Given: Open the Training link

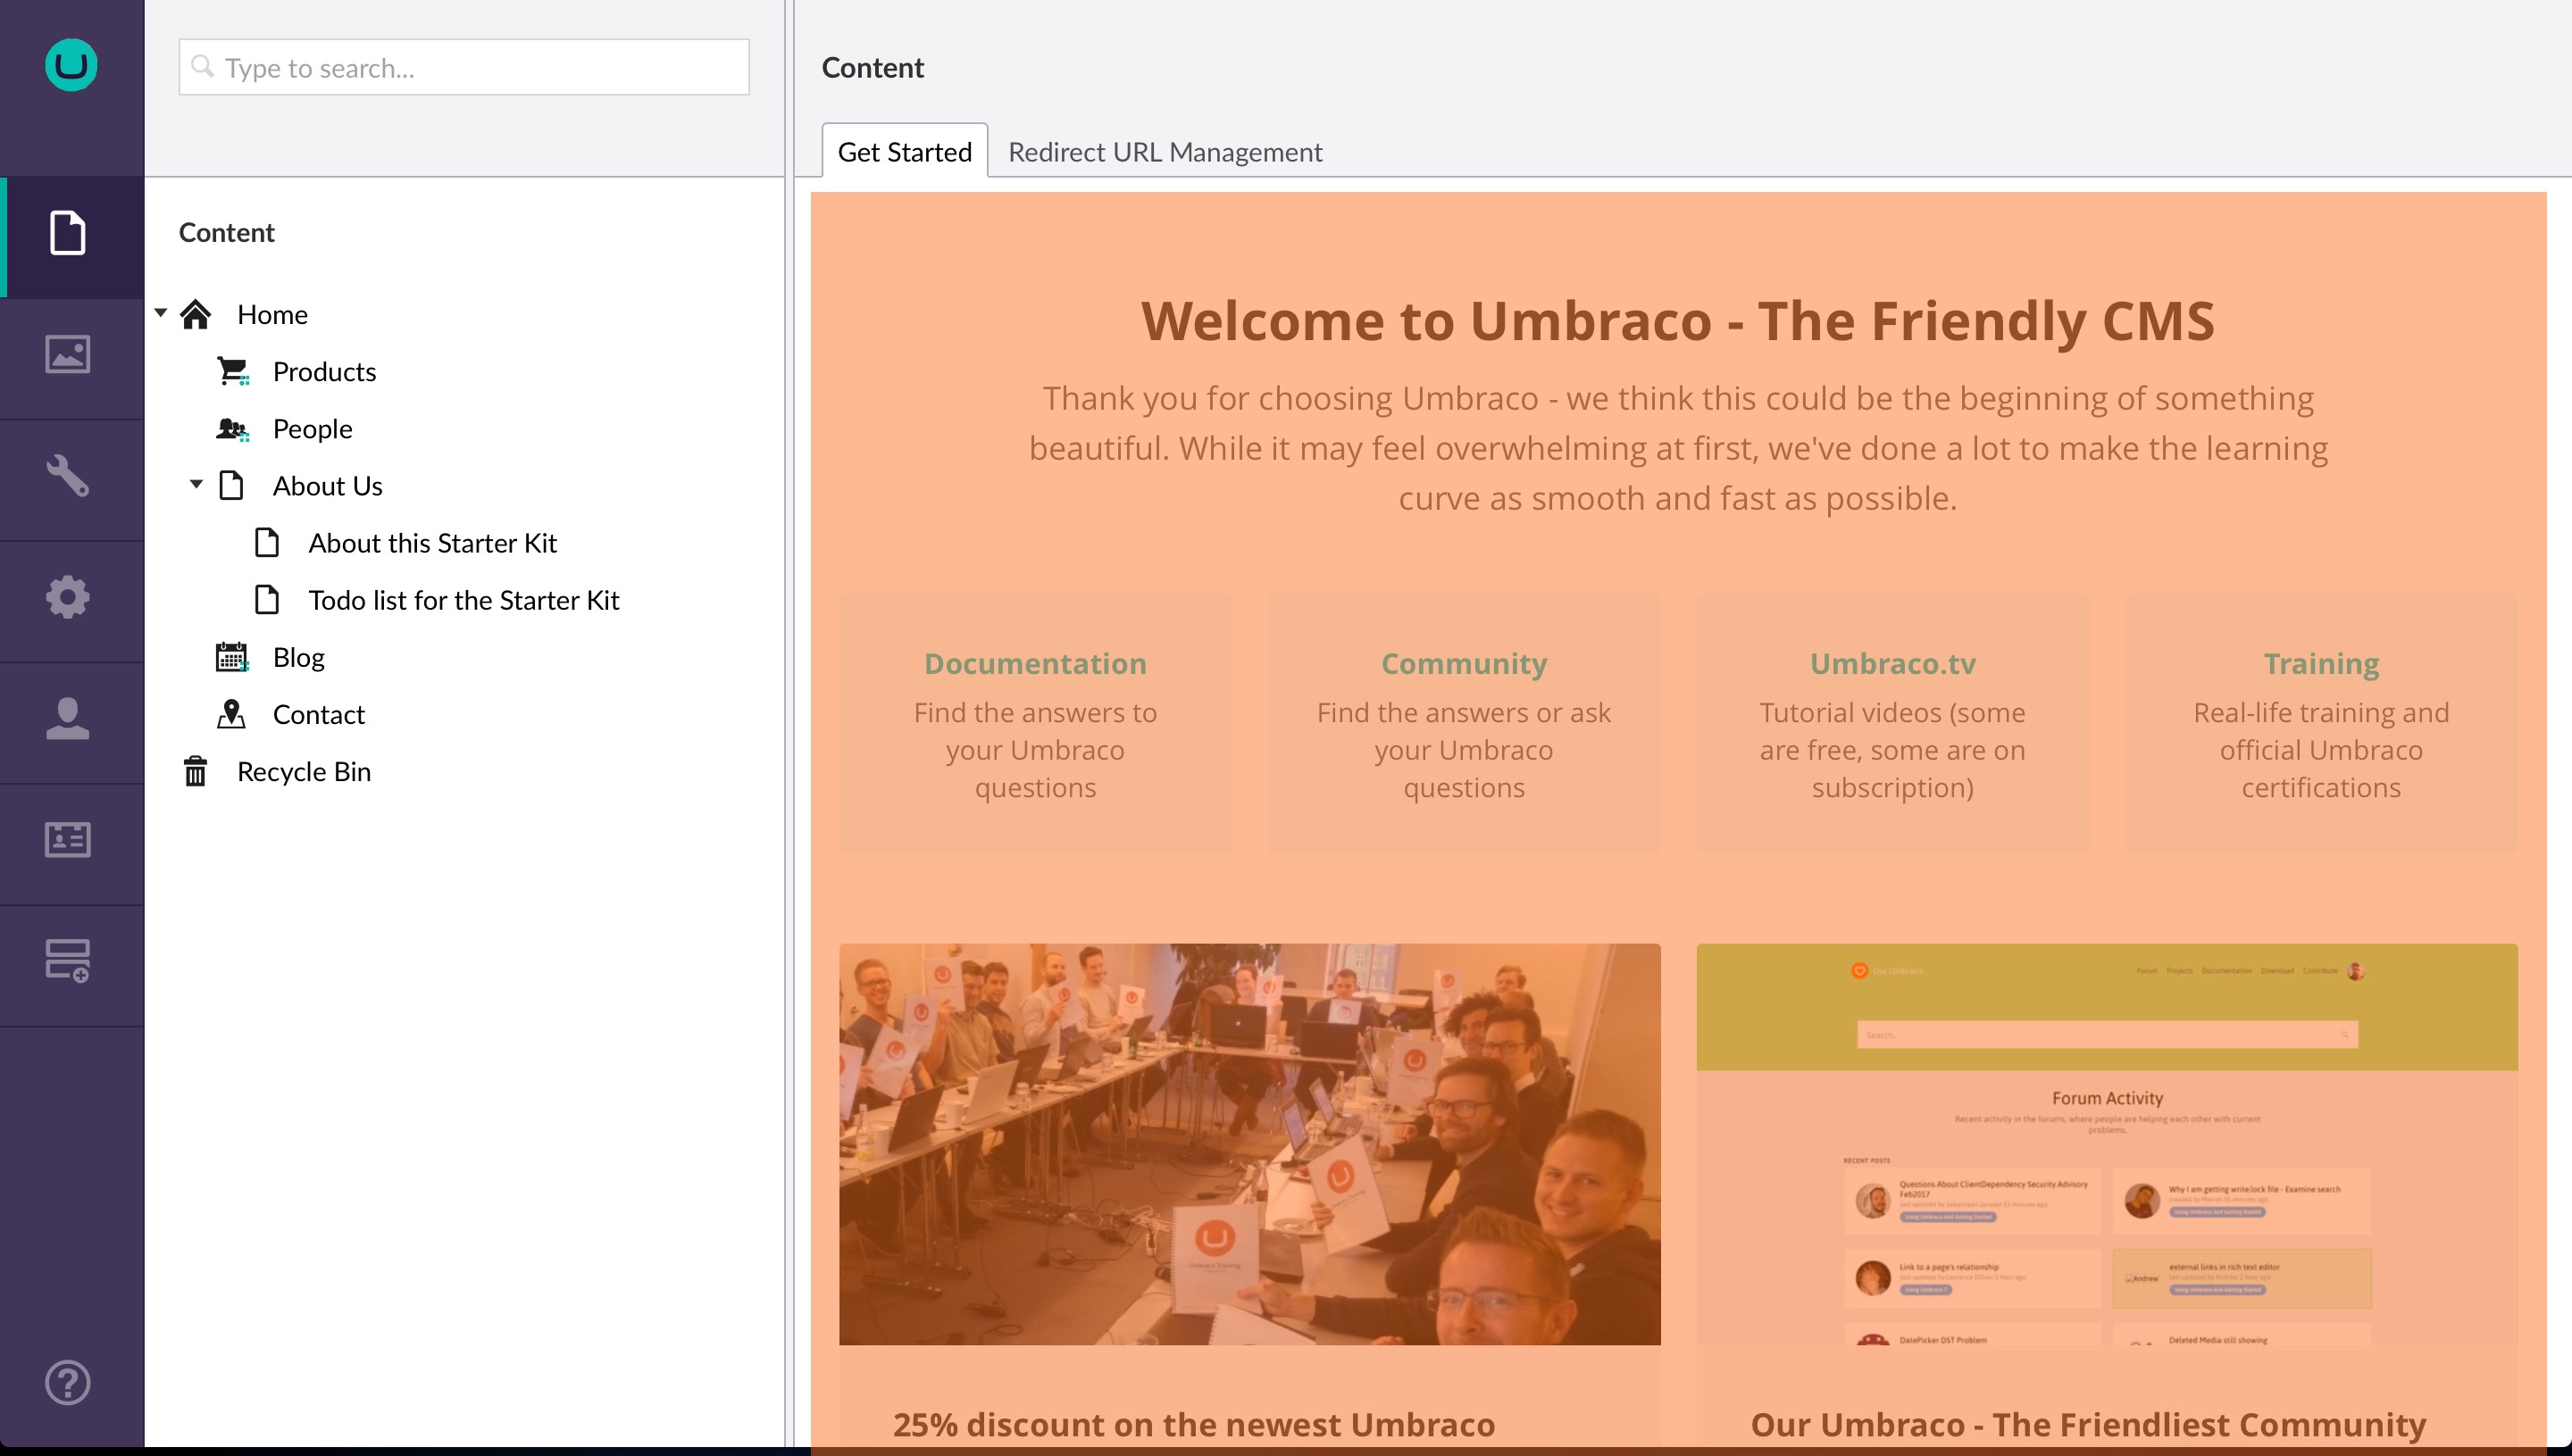Looking at the screenshot, I should (2321, 663).
